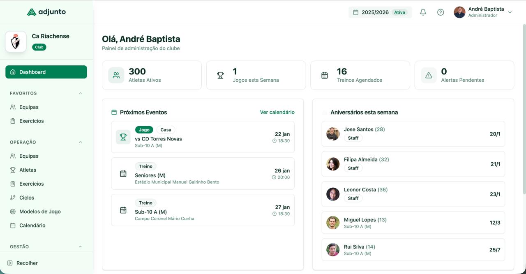This screenshot has height=274, width=526.
Task: Click the Alertas Pendentes warning icon
Action: coord(429,75)
